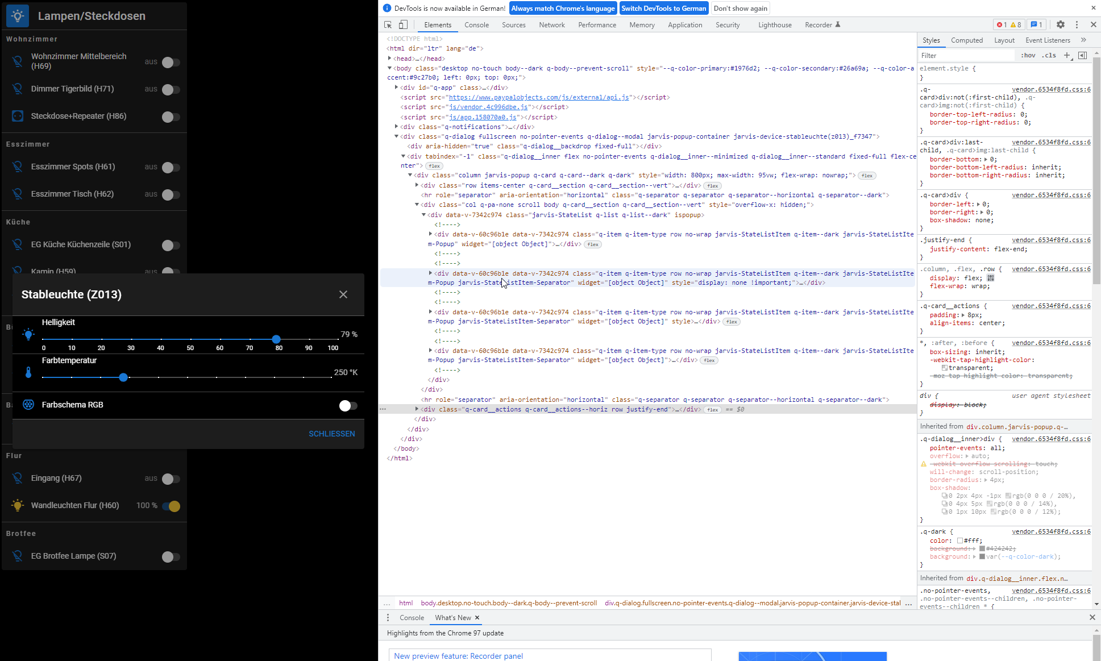Click the Inspect element icon
This screenshot has height=661, width=1101.
[387, 24]
